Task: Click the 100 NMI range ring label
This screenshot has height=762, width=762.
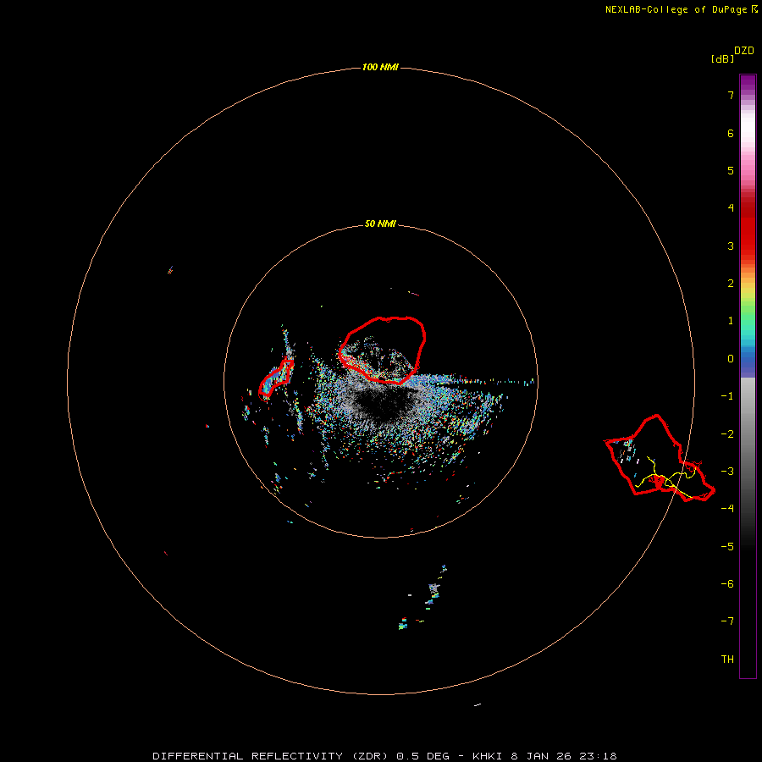Action: click(x=380, y=67)
